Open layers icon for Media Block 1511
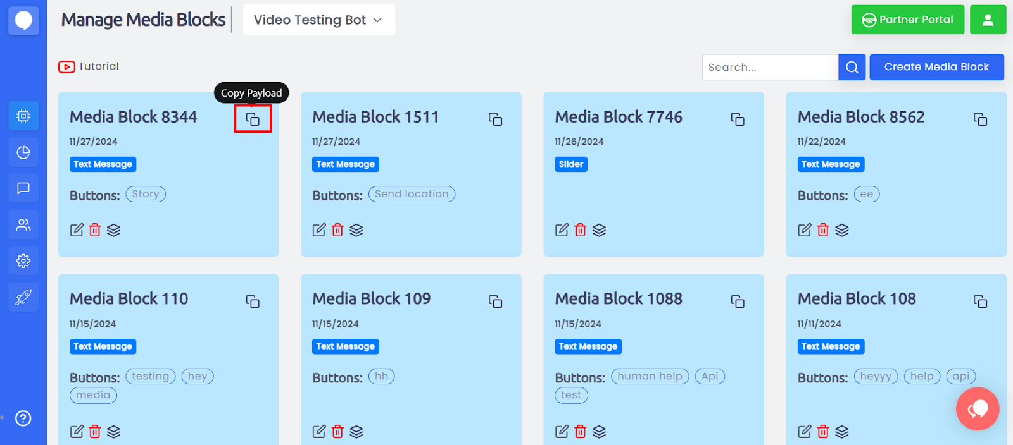The image size is (1013, 445). [356, 230]
